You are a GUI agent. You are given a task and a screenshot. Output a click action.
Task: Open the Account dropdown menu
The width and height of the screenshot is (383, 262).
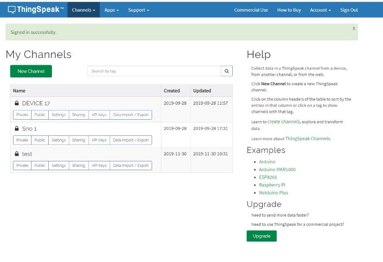(x=320, y=10)
